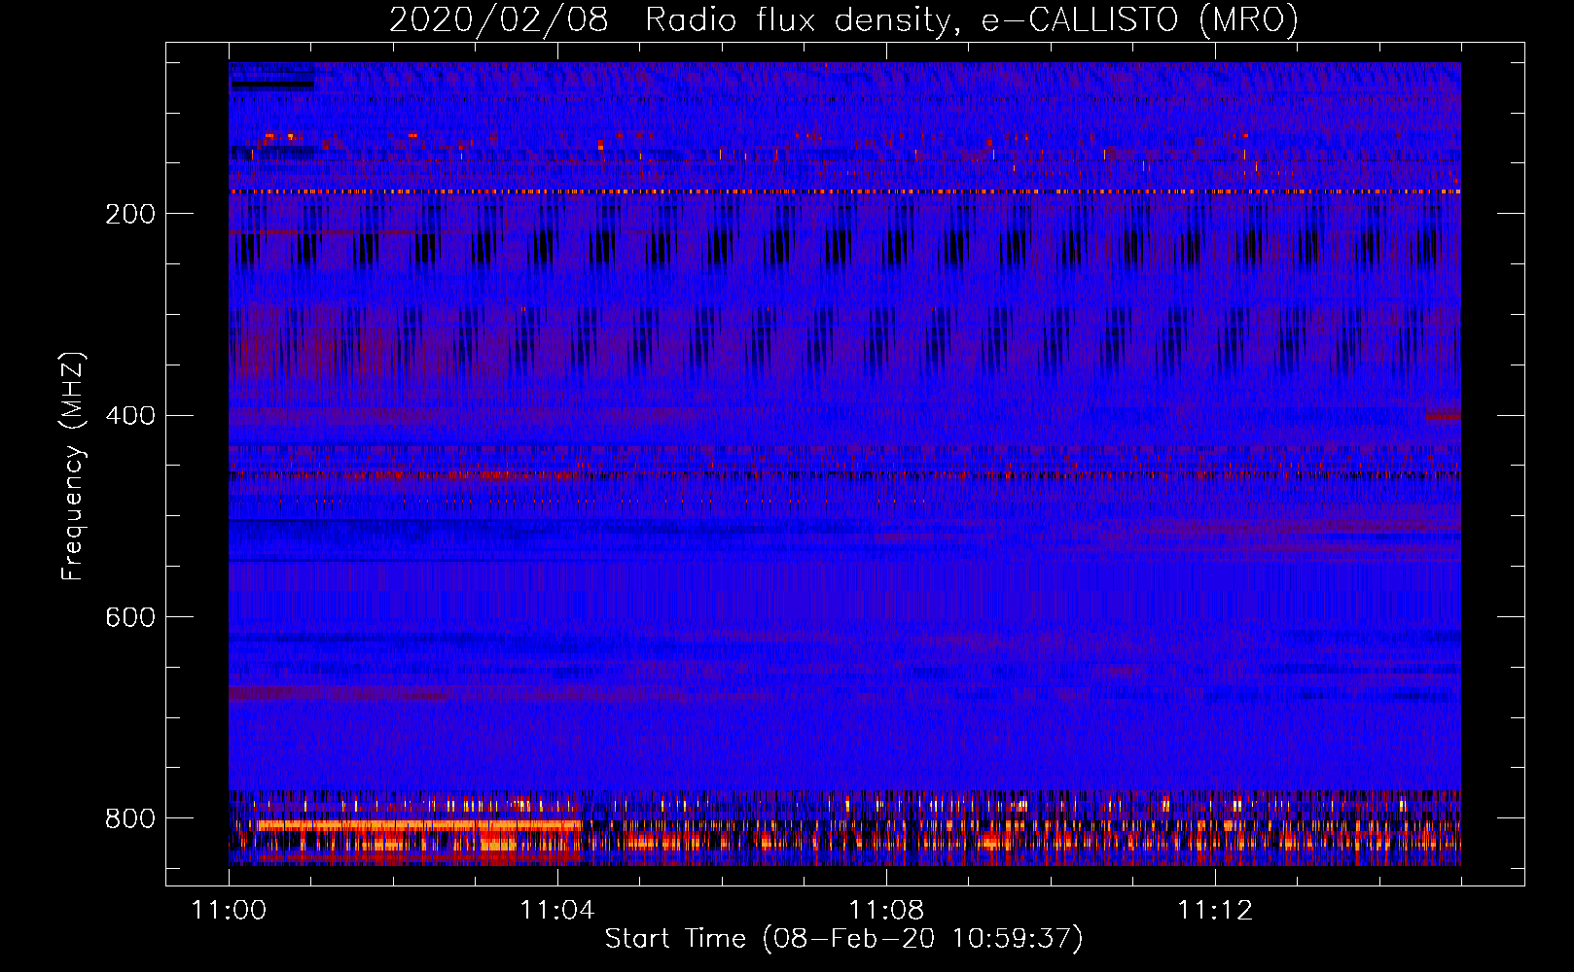The image size is (1574, 972).
Task: Click the bright yellow emission band near 800 MHz
Action: point(418,826)
